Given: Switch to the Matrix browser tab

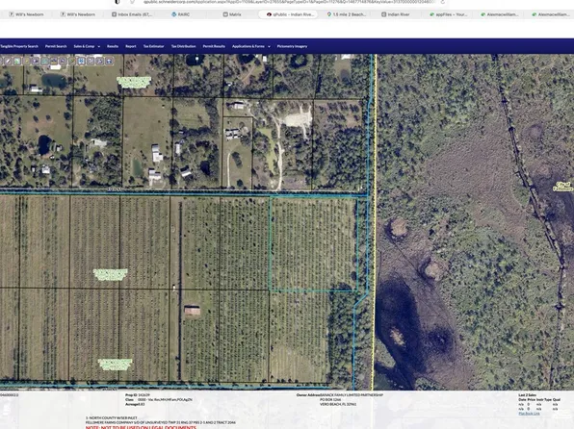Looking at the screenshot, I should click(232, 14).
